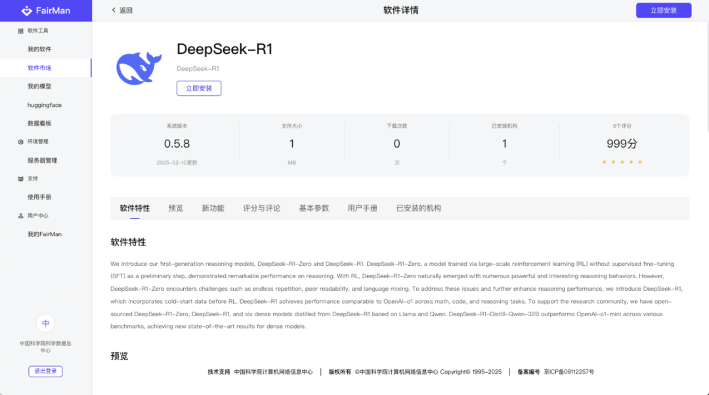Click the 已安装机构 label
The width and height of the screenshot is (709, 395).
504,126
